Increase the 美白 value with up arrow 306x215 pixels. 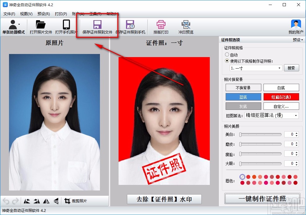(296, 133)
